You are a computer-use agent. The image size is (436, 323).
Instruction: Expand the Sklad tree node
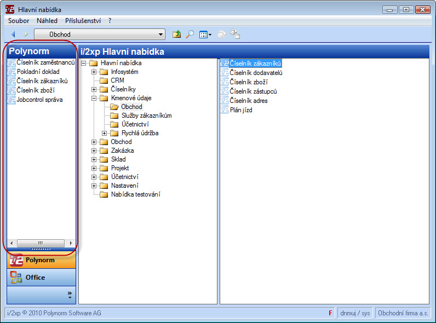click(94, 159)
